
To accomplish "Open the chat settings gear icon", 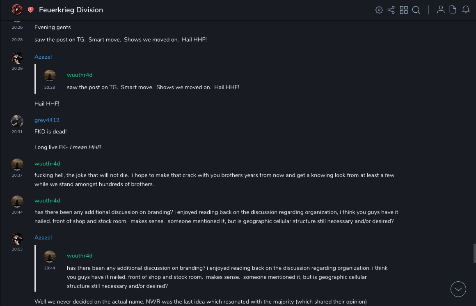I will [379, 10].
